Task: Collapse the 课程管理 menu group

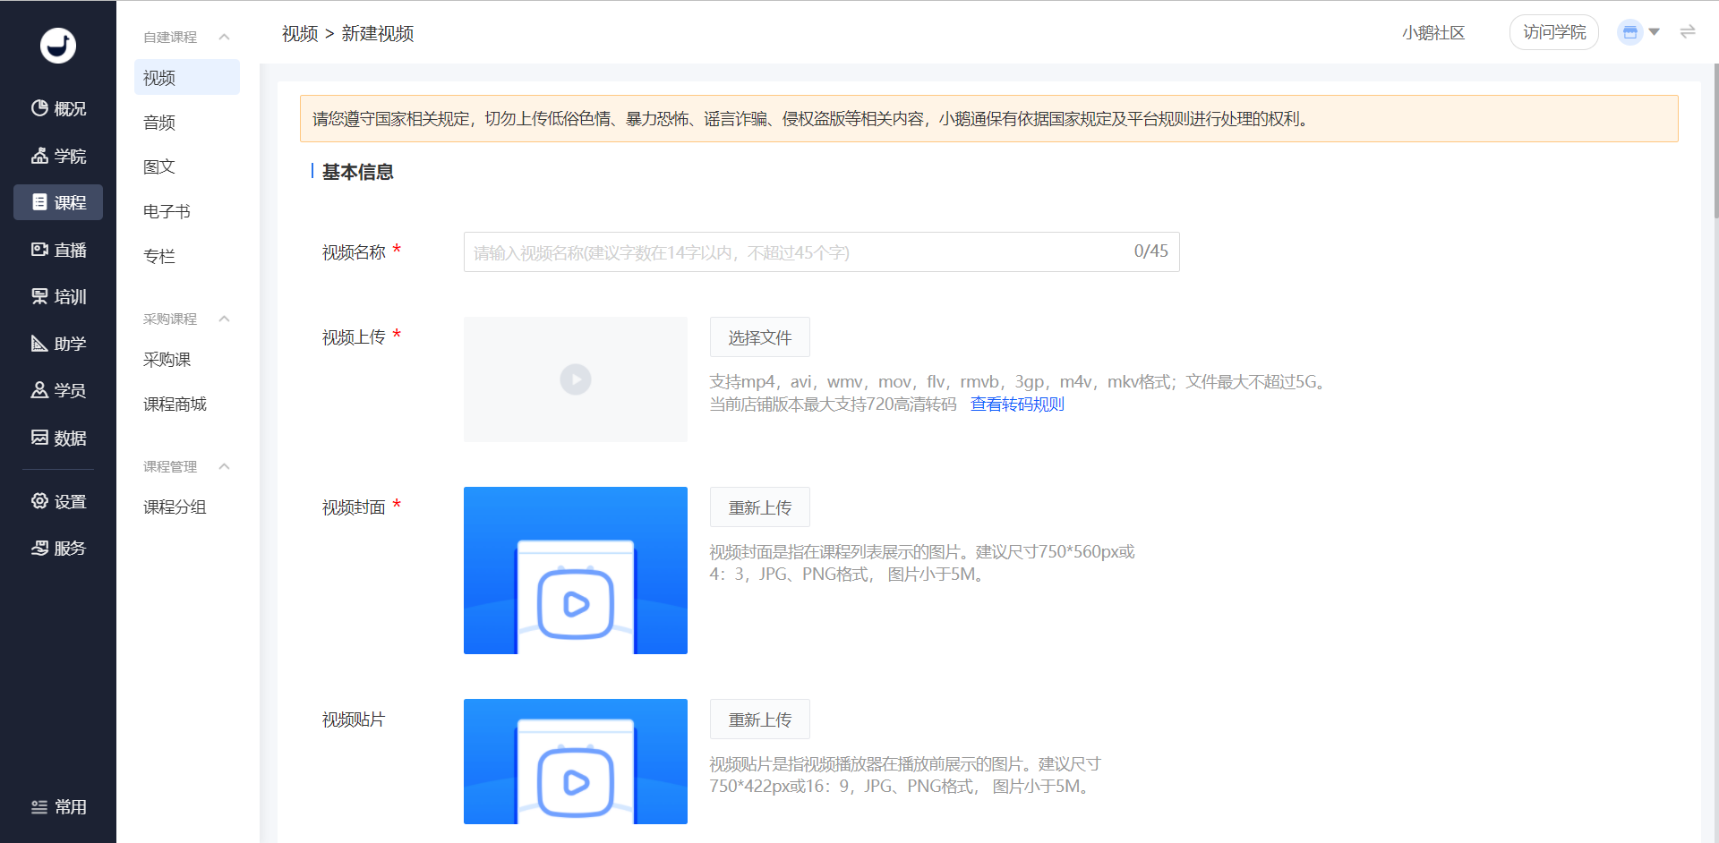Action: (224, 466)
